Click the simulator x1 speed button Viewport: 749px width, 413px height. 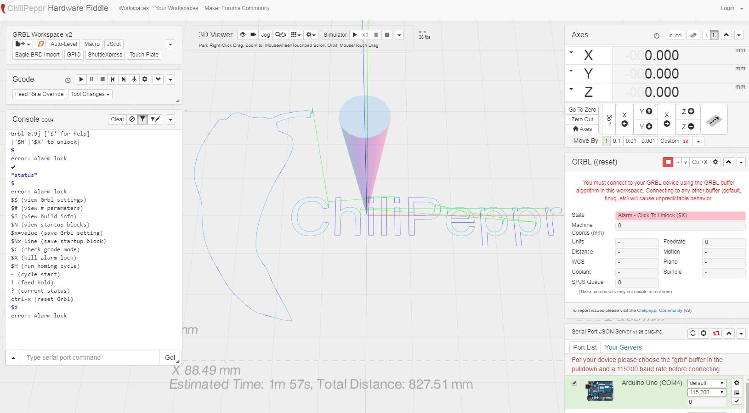365,35
